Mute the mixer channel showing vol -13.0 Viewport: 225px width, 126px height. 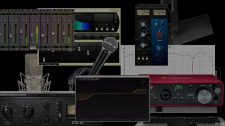48,21
